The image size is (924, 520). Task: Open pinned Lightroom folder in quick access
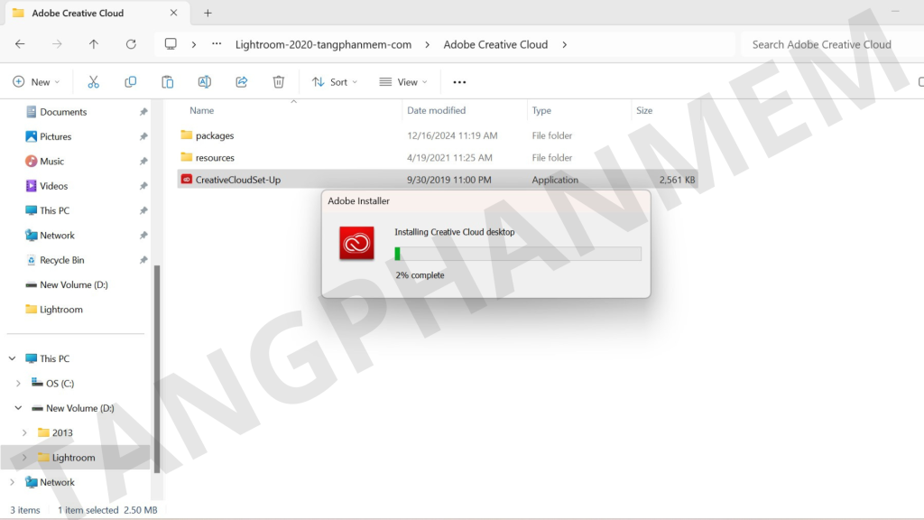(60, 310)
